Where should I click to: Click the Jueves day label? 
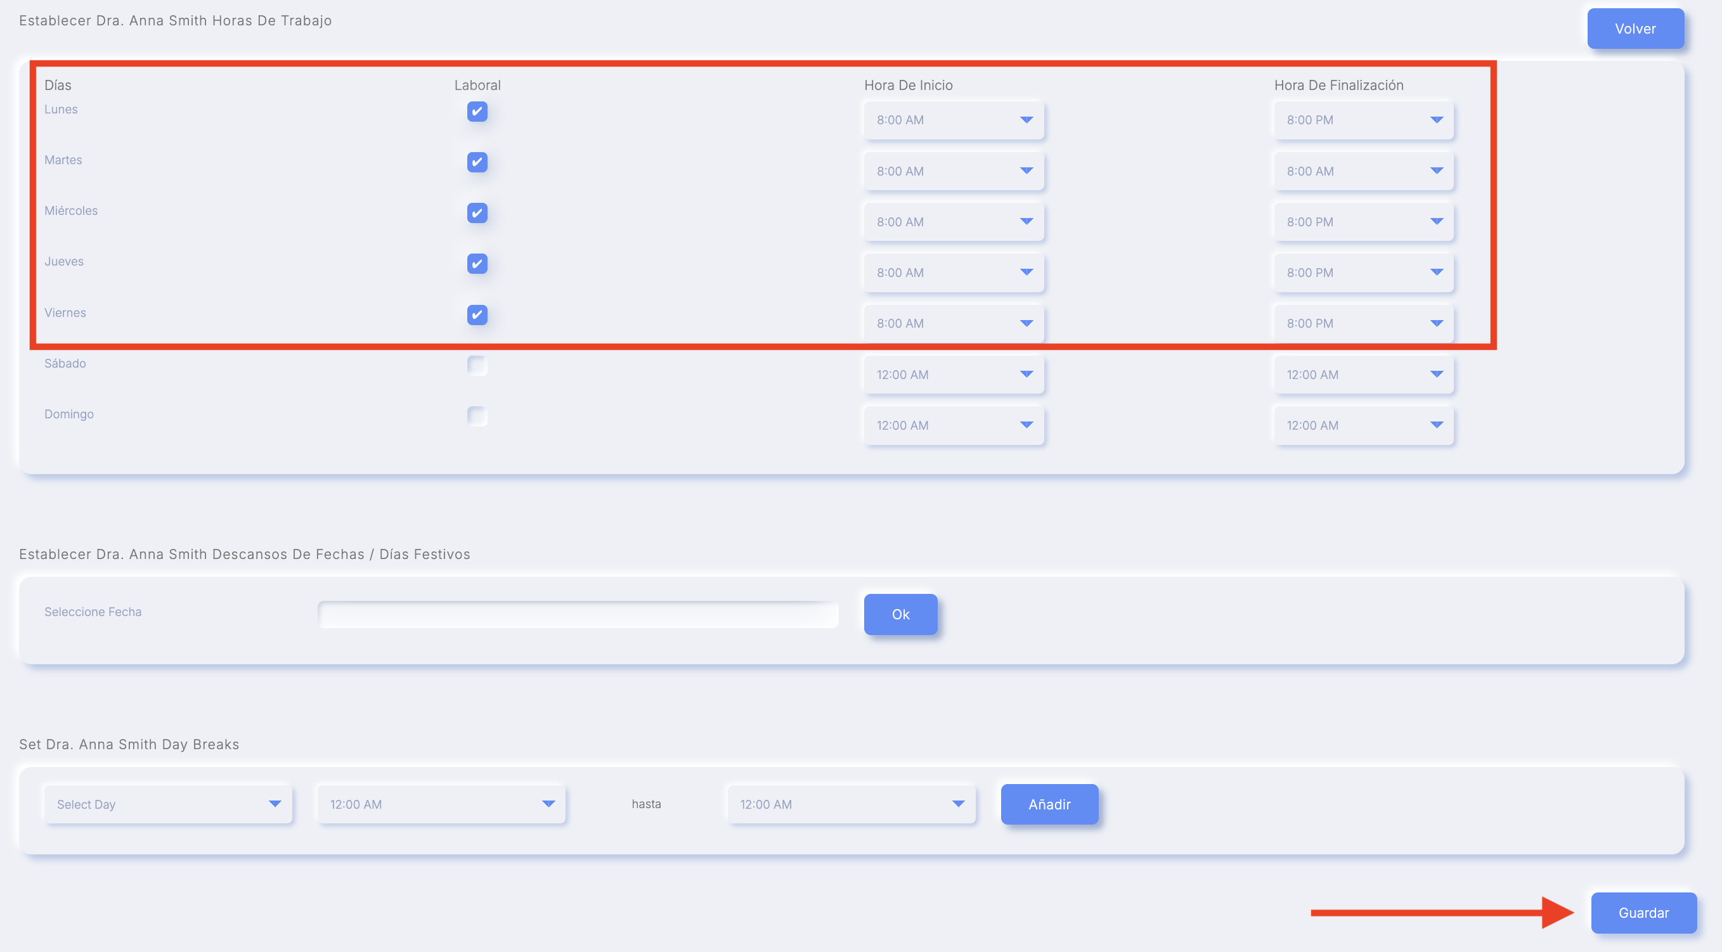pyautogui.click(x=63, y=262)
